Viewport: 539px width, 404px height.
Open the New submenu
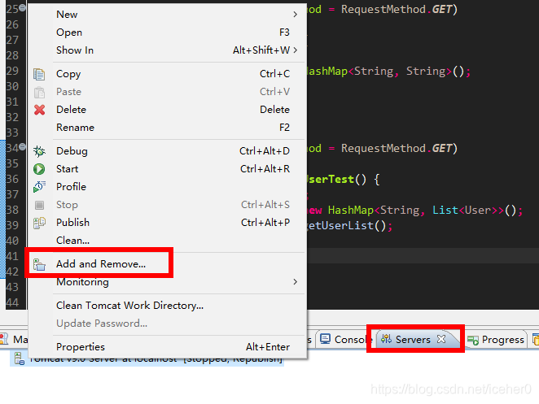click(x=167, y=15)
